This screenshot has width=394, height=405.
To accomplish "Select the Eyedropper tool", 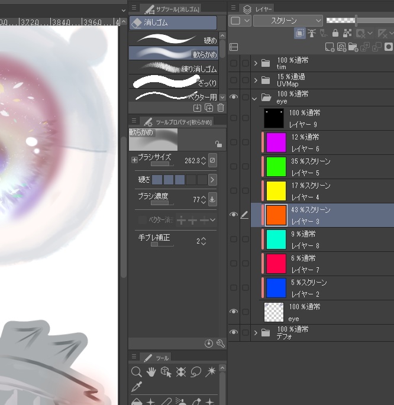I will (137, 387).
